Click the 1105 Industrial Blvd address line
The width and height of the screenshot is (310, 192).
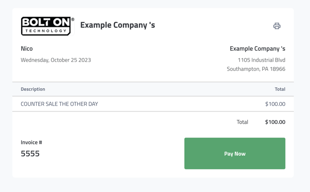coord(261,60)
